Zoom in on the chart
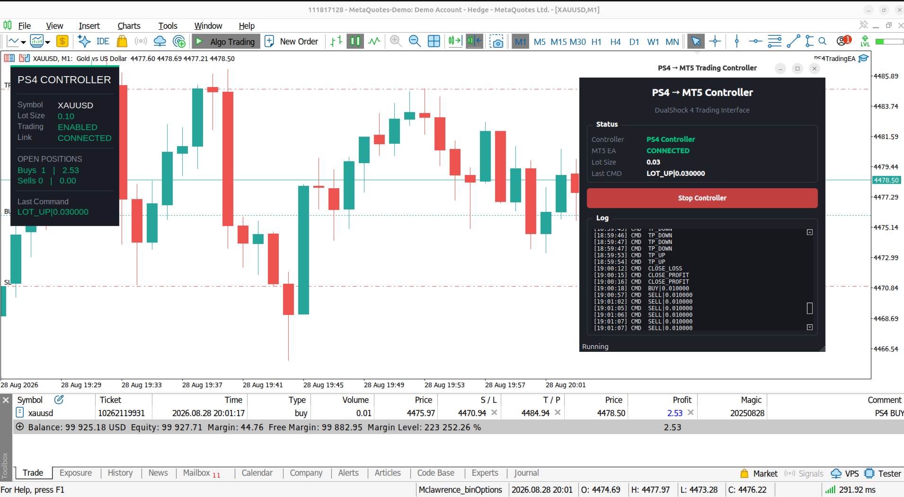 396,42
